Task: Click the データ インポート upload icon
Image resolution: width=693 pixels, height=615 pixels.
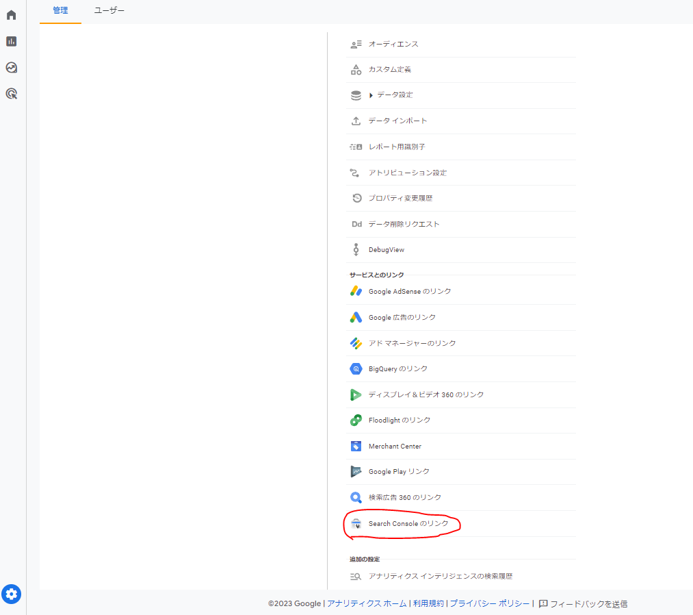Action: pos(356,121)
